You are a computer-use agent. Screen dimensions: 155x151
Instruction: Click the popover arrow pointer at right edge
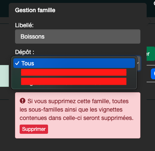click(149, 21)
